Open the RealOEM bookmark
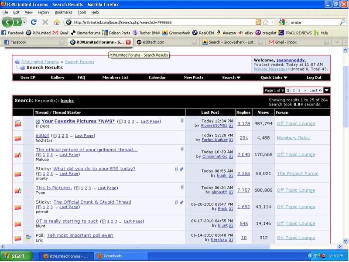Screen dimensions: 349x262 203,33
